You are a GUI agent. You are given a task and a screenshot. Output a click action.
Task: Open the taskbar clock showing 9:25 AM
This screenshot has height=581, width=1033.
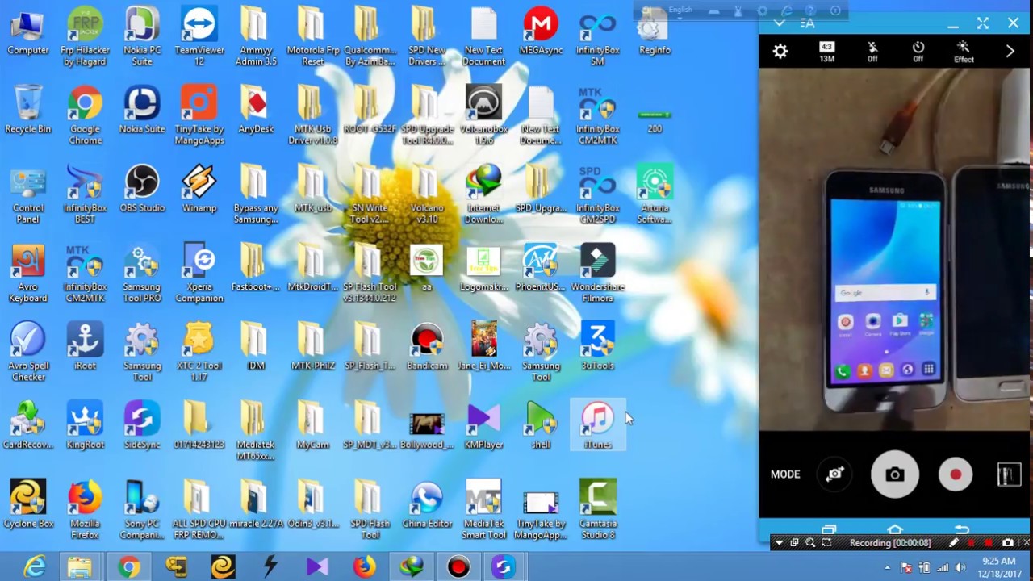999,567
